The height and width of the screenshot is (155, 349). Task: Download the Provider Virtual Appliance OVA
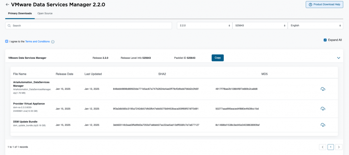point(323,108)
